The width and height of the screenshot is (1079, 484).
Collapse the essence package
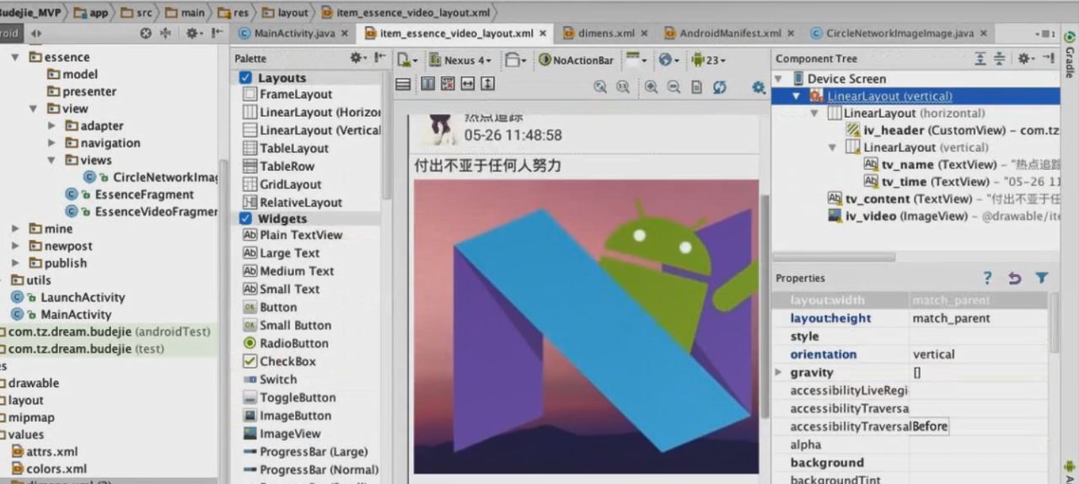(x=15, y=57)
